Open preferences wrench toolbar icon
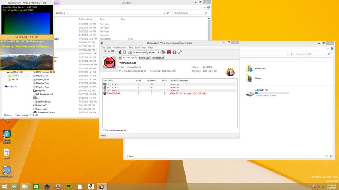 [180, 52]
